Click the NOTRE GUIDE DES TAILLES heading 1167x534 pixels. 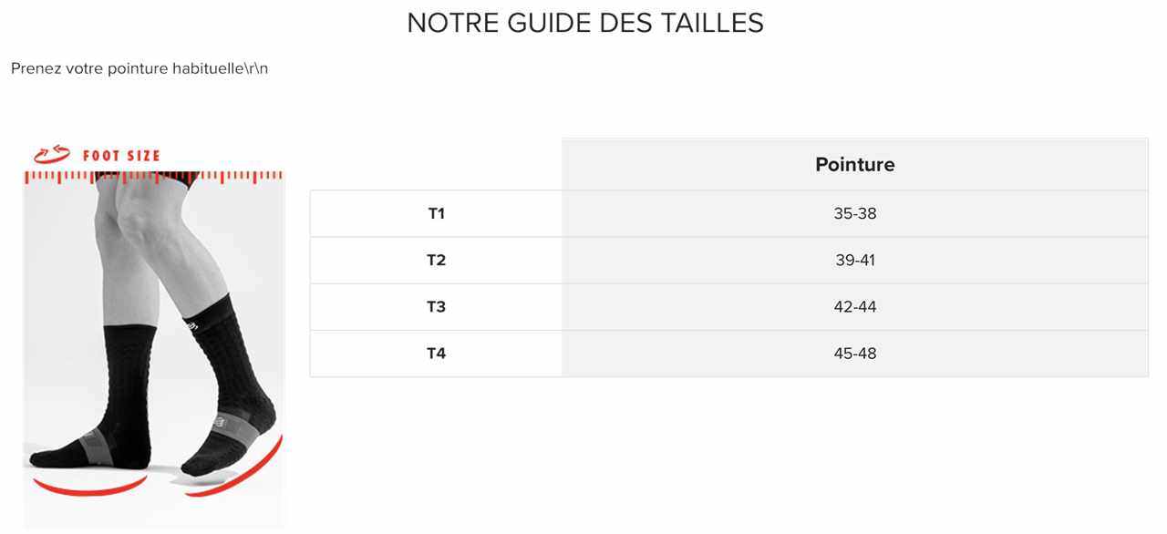(584, 24)
